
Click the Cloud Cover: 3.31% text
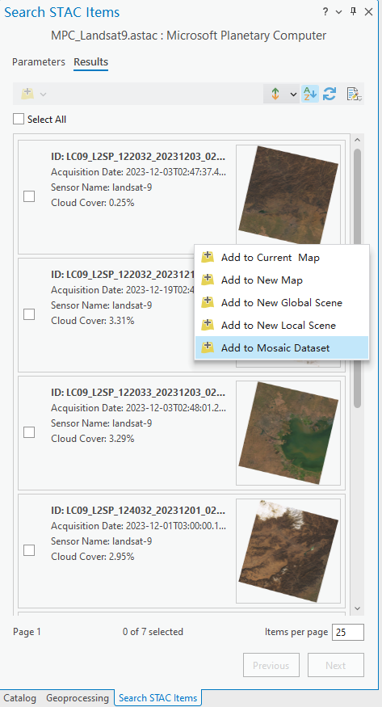click(x=92, y=321)
